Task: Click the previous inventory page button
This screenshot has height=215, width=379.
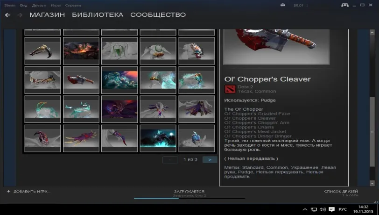Action: (170, 159)
